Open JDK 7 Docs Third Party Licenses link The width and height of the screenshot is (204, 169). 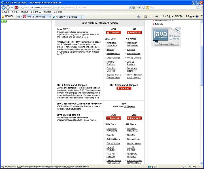point(111,70)
